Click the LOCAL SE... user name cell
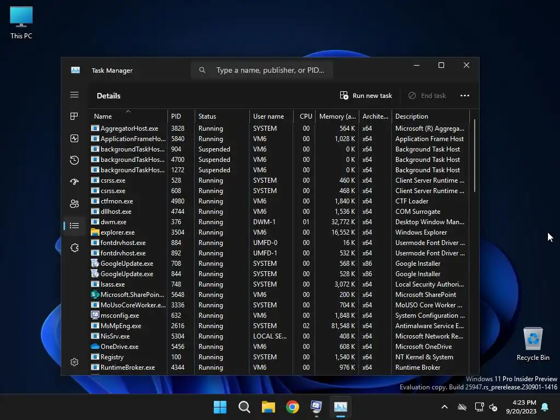The image size is (560, 420). click(270, 336)
